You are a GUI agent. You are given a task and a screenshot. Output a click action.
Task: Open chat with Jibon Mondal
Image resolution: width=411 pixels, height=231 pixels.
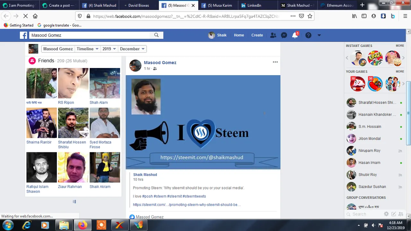(x=374, y=139)
